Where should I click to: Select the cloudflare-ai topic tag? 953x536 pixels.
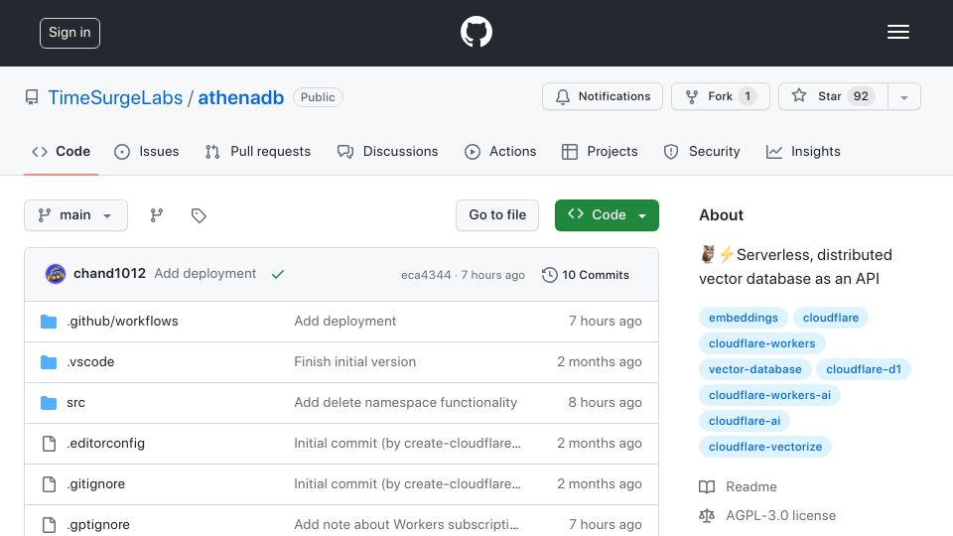(744, 421)
